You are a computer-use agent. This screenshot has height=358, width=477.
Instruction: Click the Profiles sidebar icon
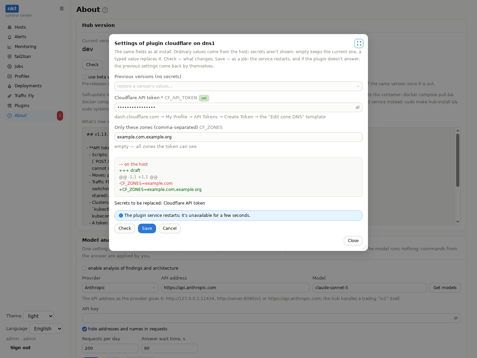(x=10, y=76)
